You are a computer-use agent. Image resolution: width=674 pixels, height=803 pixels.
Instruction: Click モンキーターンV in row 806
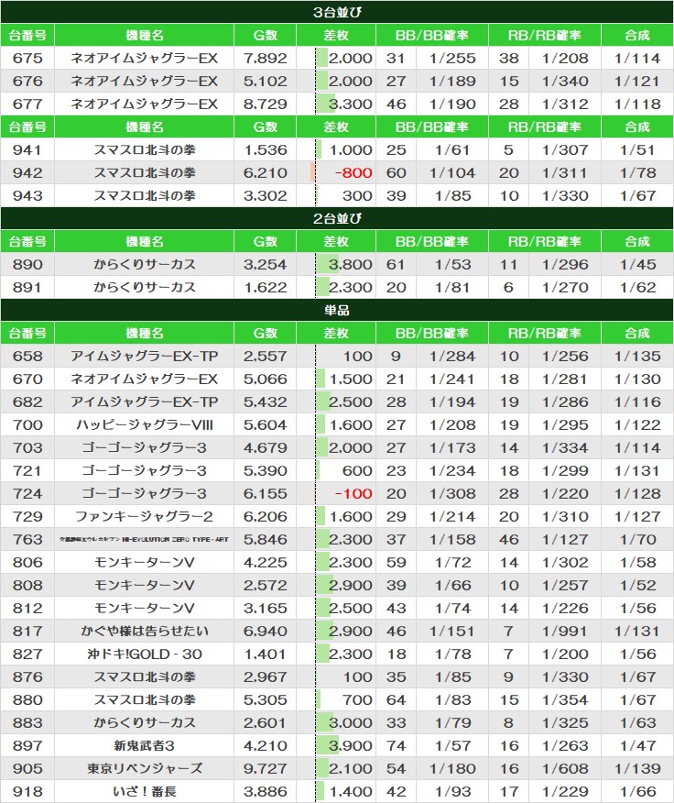pyautogui.click(x=145, y=562)
